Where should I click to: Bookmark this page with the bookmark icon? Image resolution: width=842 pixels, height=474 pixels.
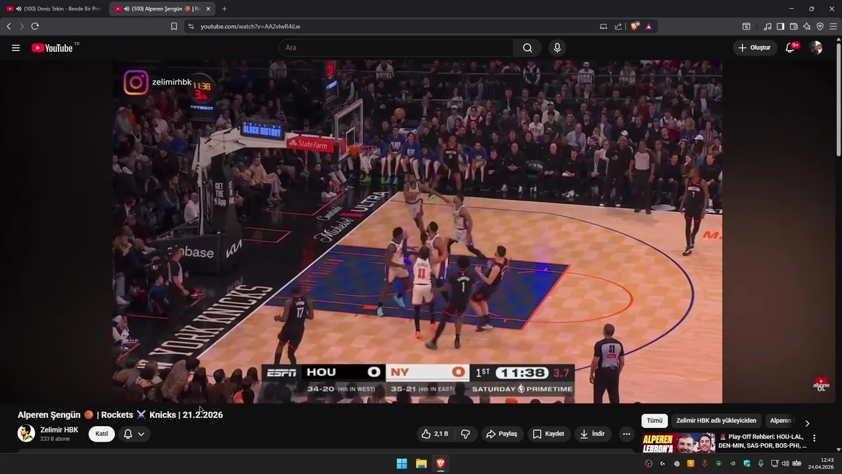[174, 26]
